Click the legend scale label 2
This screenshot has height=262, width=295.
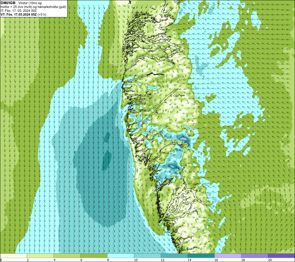pyautogui.click(x=28, y=260)
